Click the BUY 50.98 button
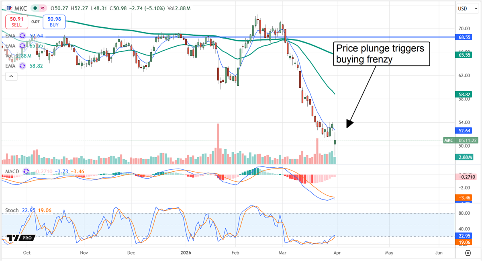 54,22
